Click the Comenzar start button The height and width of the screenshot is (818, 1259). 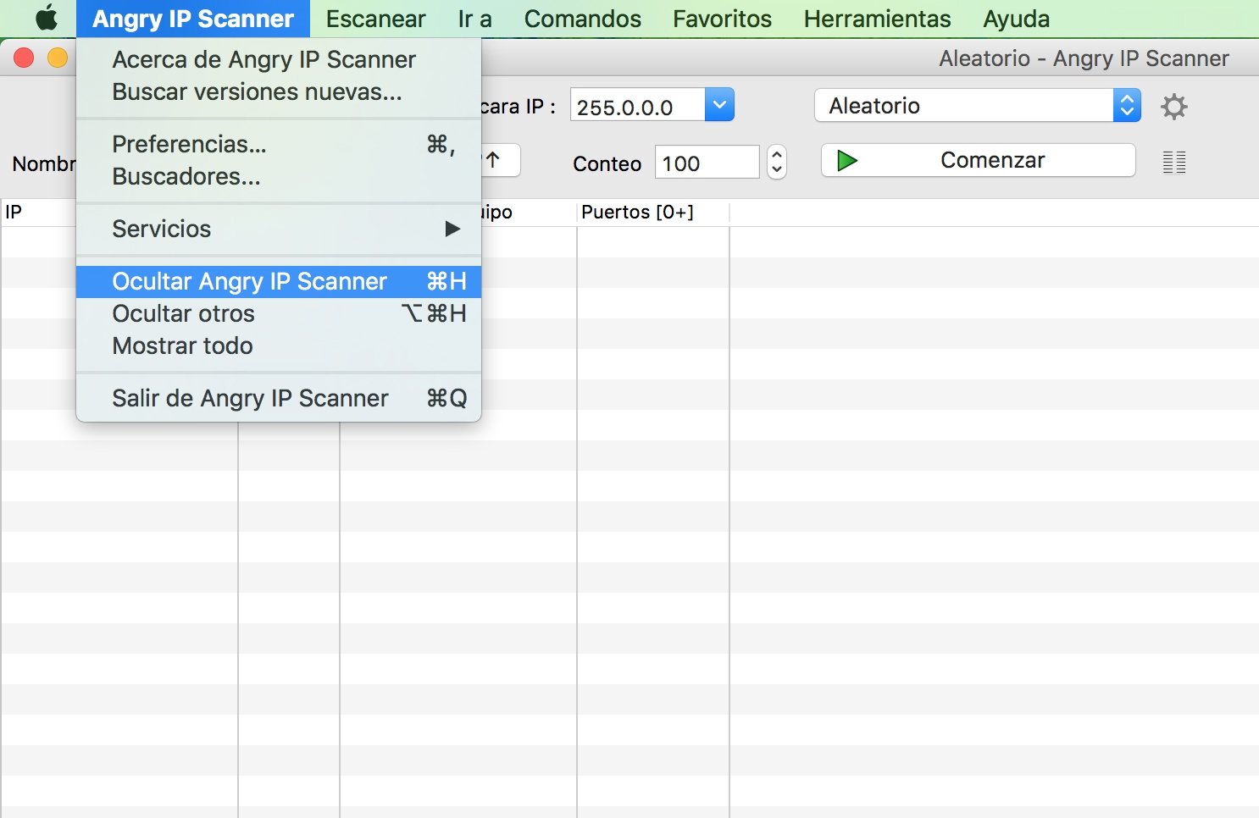(x=978, y=160)
